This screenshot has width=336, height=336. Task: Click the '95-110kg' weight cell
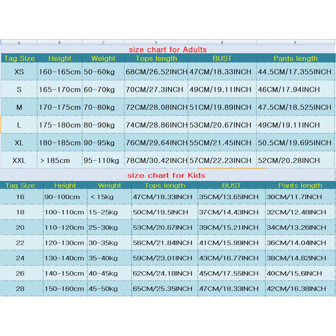pos(103,160)
